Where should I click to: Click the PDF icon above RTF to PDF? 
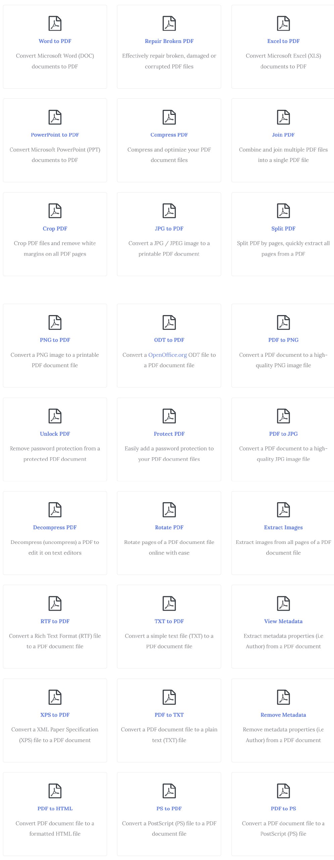(55, 604)
